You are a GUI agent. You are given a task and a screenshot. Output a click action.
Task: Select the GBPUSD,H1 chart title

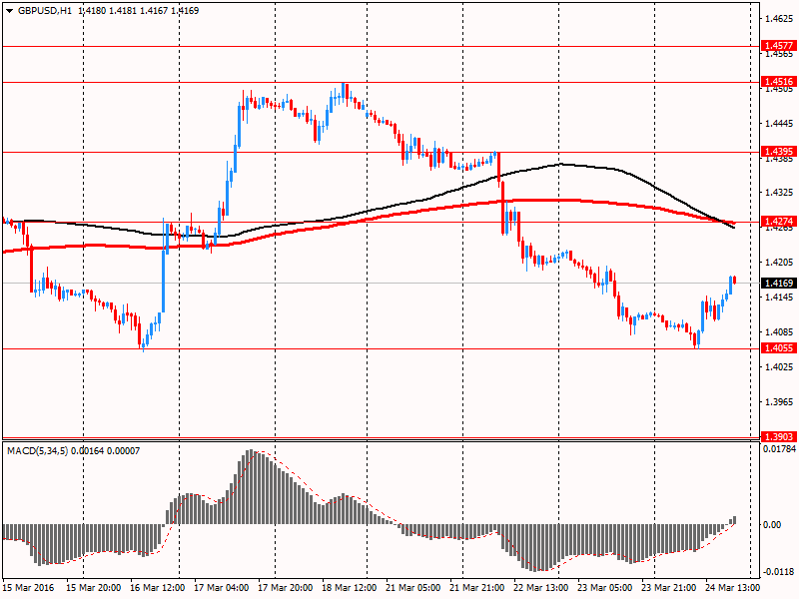point(45,11)
